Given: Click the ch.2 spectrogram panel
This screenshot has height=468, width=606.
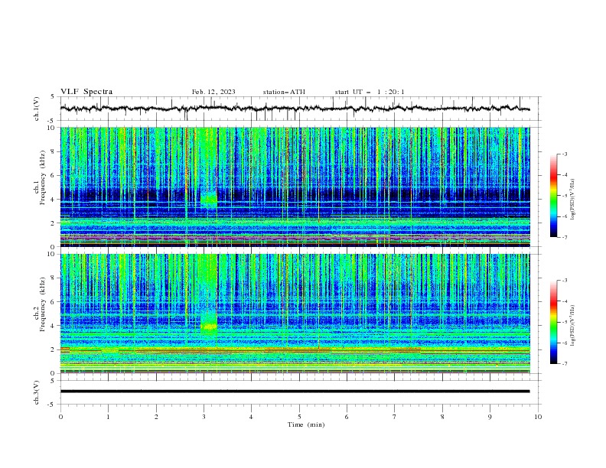Looking at the screenshot, I should click(295, 314).
